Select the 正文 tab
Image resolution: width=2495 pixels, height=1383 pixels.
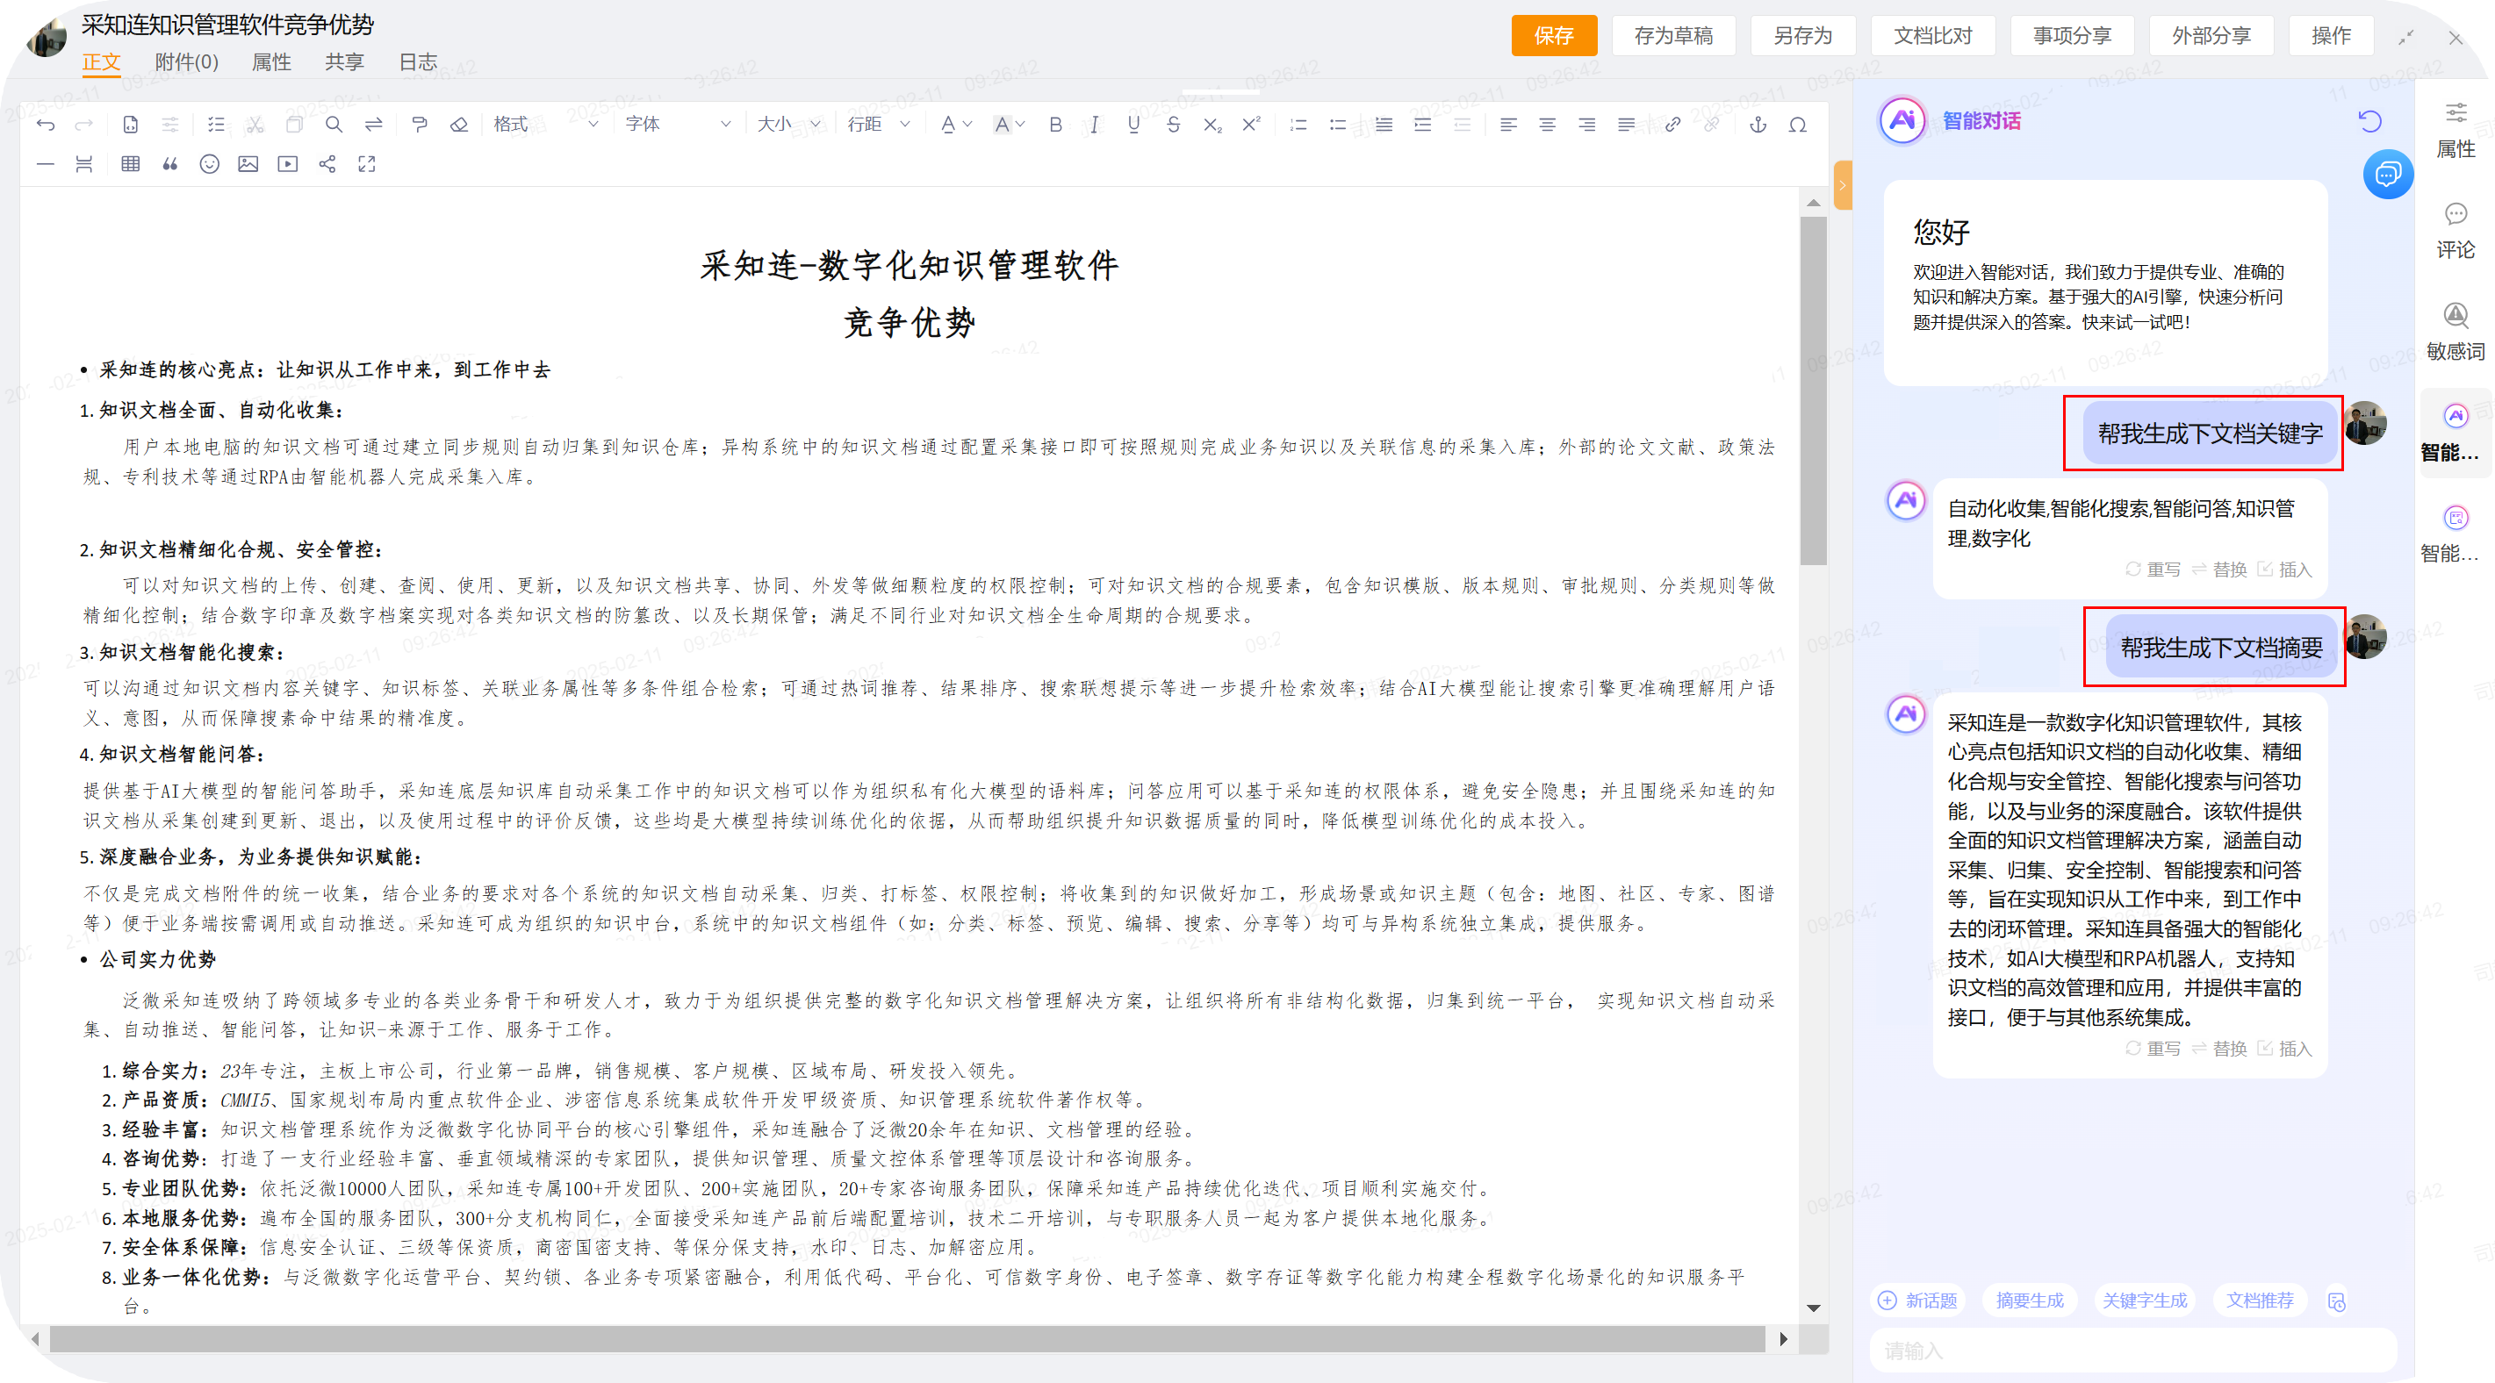point(102,62)
